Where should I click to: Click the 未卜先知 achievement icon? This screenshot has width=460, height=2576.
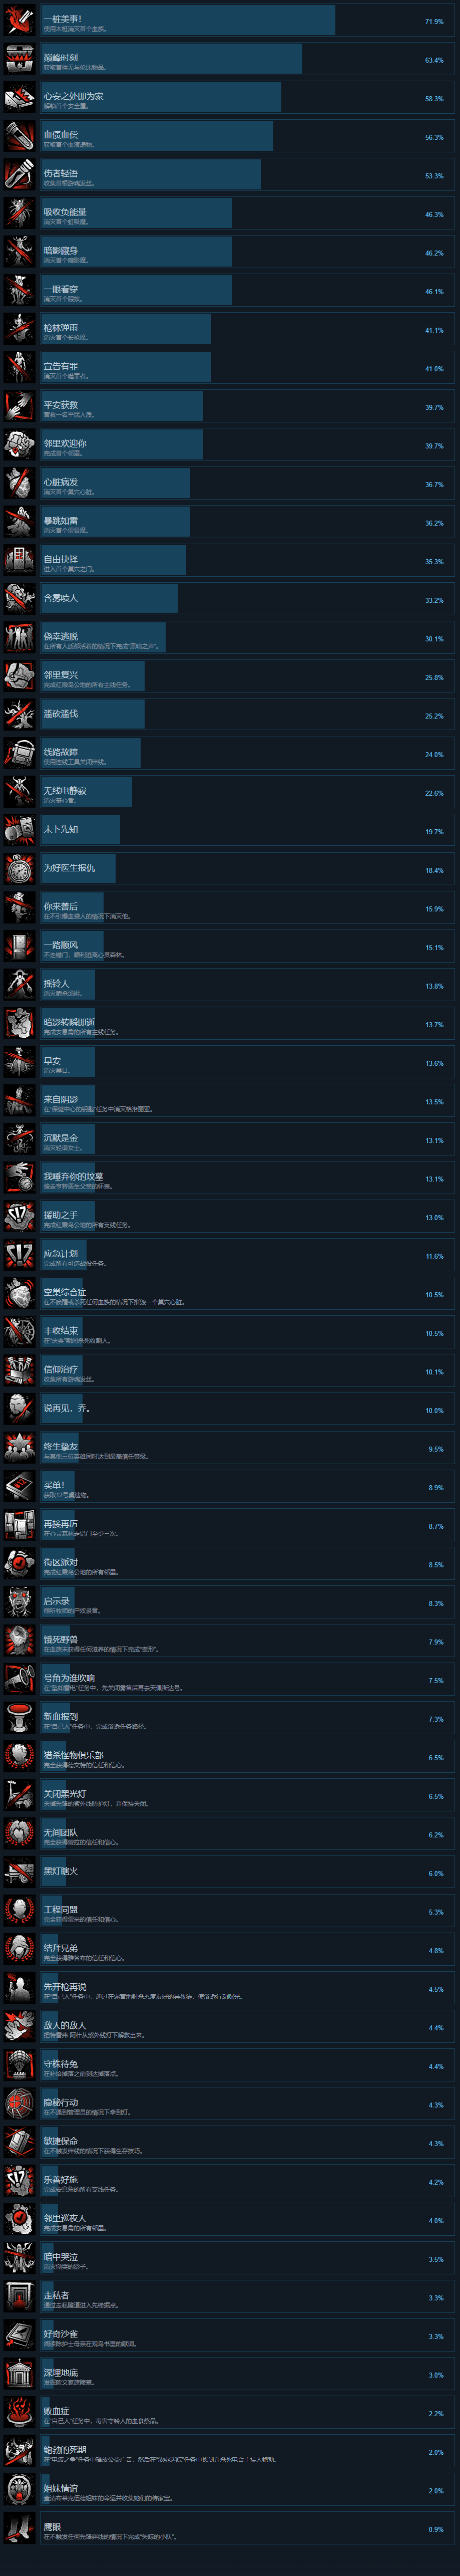(x=20, y=831)
